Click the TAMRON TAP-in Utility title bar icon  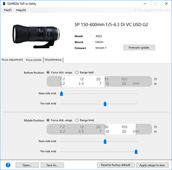tap(4, 4)
